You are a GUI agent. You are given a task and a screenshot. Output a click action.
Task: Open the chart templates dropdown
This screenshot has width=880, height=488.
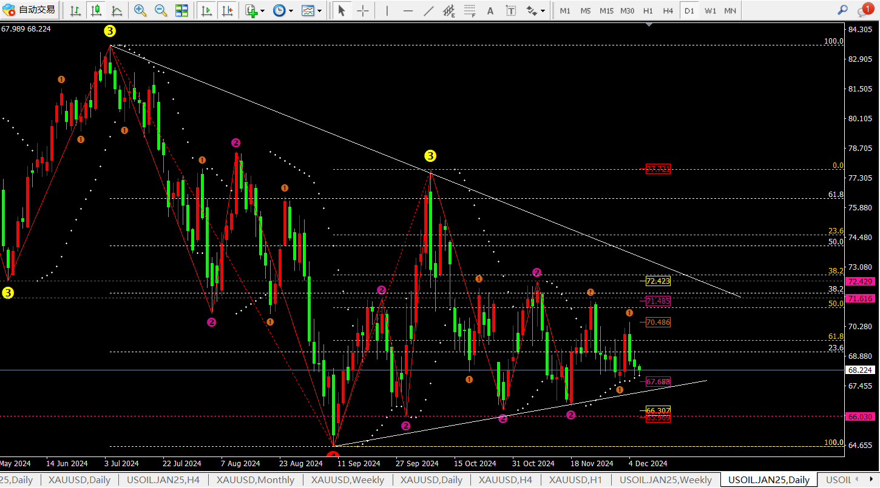(x=311, y=10)
